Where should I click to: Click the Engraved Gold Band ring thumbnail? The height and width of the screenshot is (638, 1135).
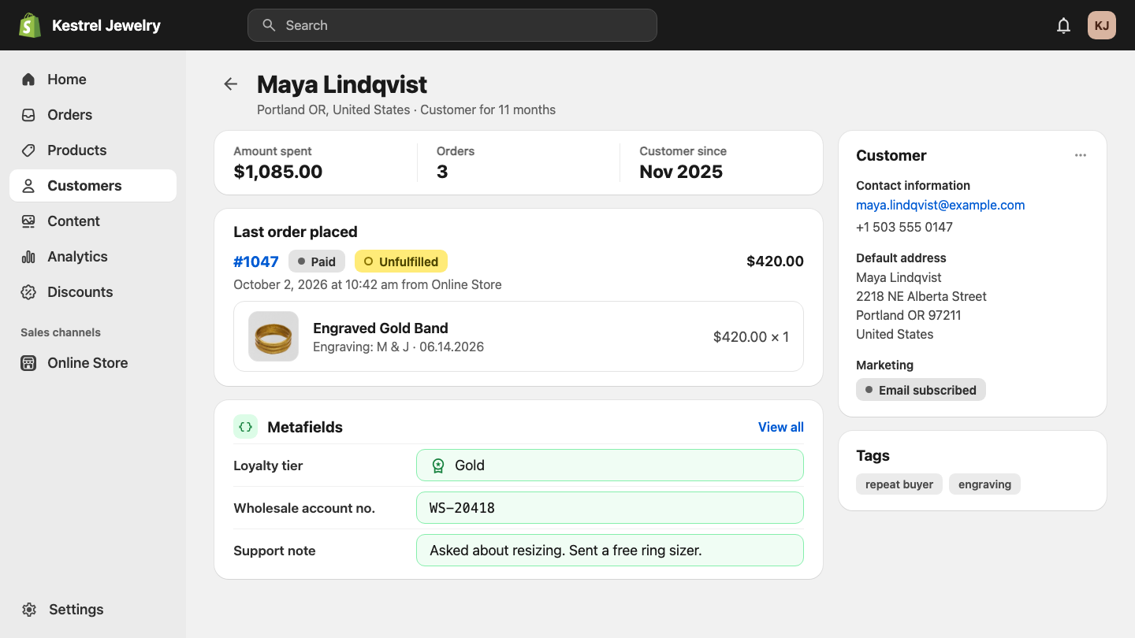(274, 336)
